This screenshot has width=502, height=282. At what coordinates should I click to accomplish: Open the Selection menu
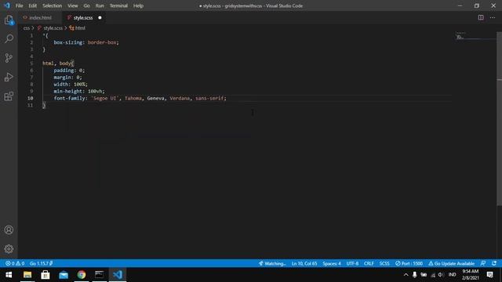point(53,5)
